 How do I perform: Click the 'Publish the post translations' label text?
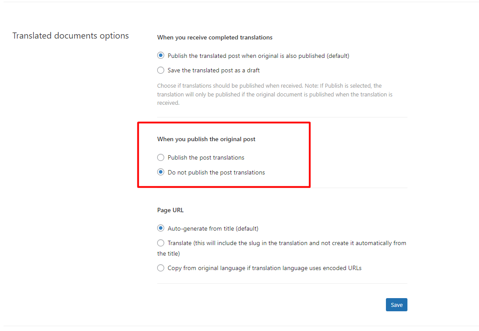tap(206, 158)
